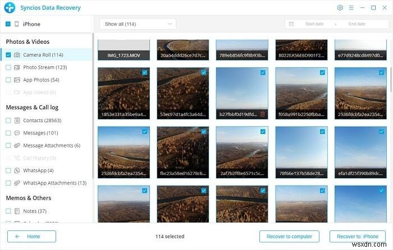The image size is (393, 250).
Task: Click the Photo Stream icon
Action: (17, 67)
